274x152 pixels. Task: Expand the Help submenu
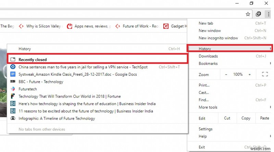click(x=229, y=136)
